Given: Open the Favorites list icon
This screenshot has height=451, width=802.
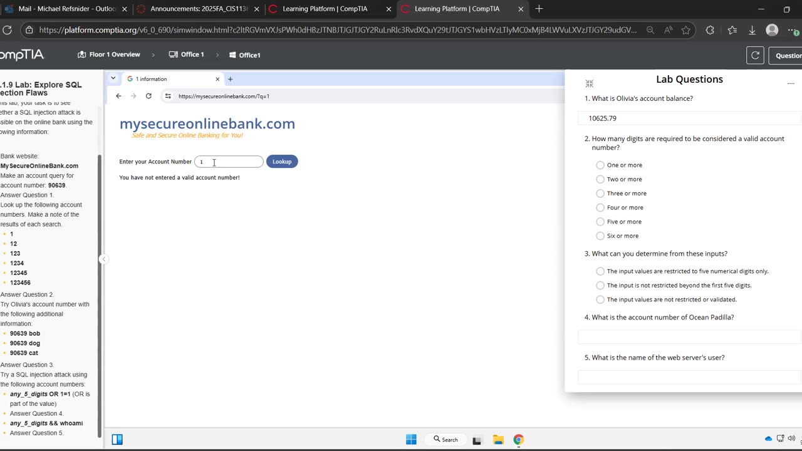Looking at the screenshot, I should (x=732, y=30).
